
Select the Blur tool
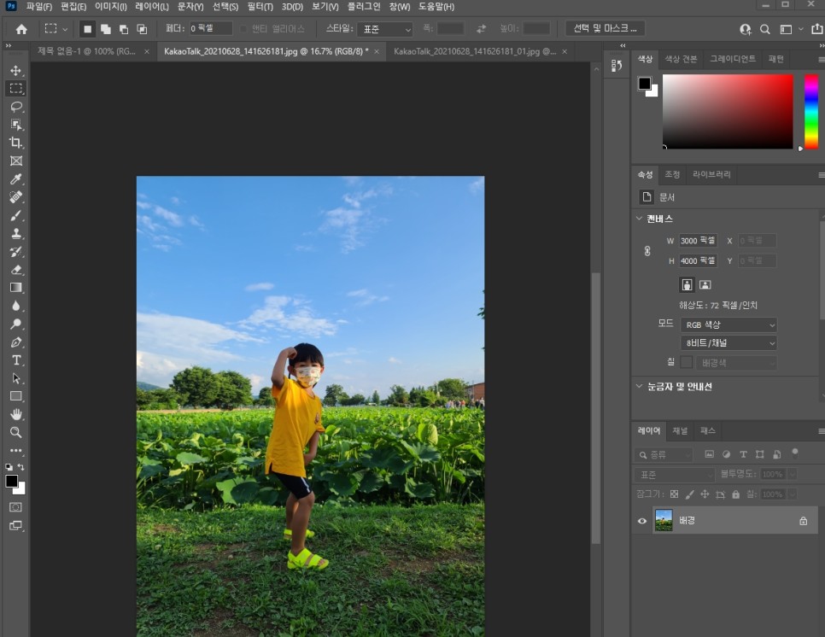point(15,307)
